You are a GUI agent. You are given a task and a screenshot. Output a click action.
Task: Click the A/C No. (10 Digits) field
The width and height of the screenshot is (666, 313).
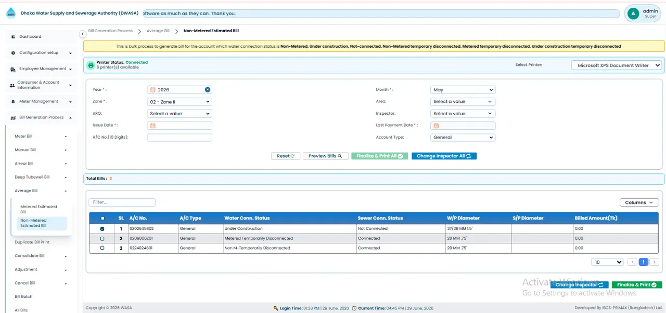tap(180, 138)
